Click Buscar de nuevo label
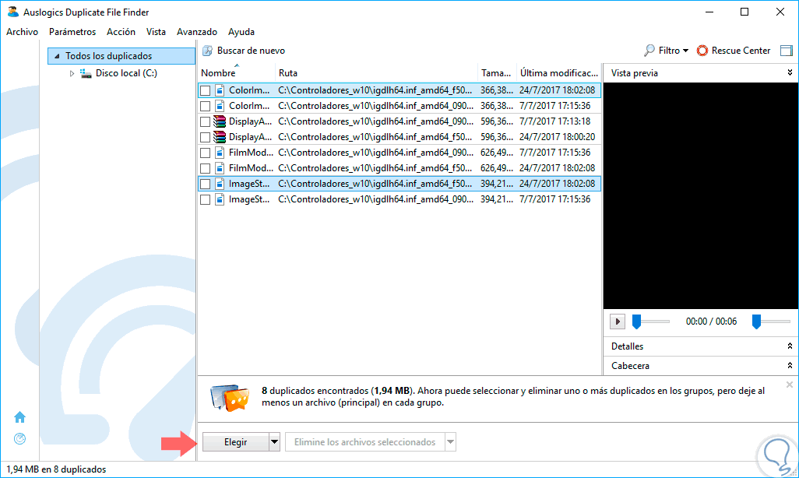 (x=251, y=51)
